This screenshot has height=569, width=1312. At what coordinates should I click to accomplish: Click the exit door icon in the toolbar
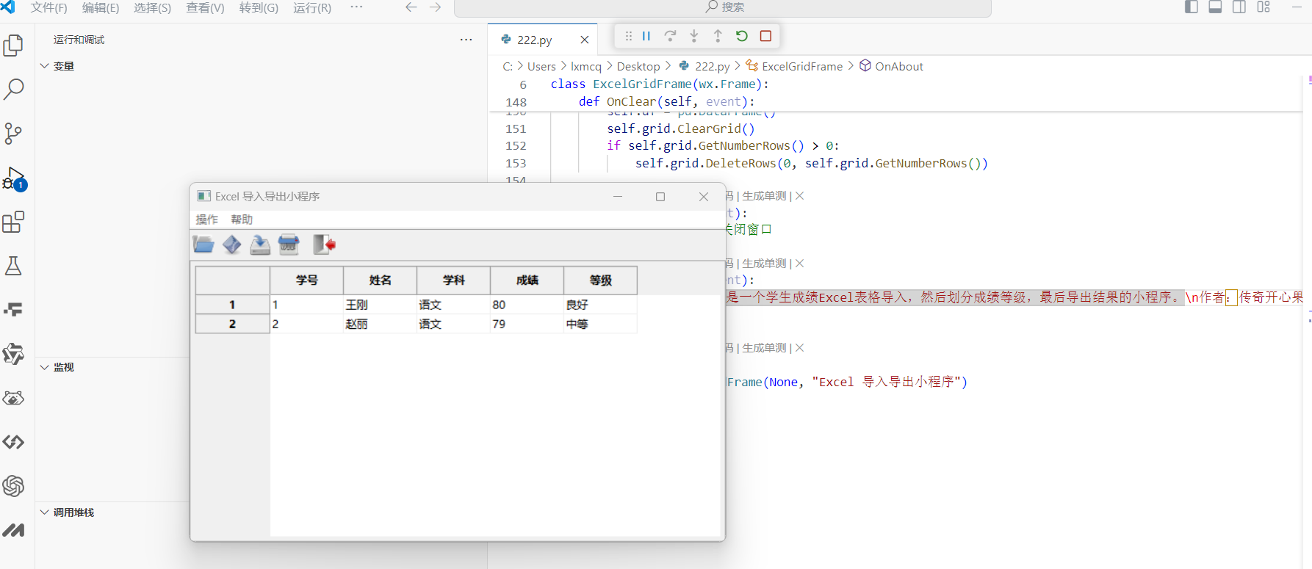pyautogui.click(x=324, y=244)
